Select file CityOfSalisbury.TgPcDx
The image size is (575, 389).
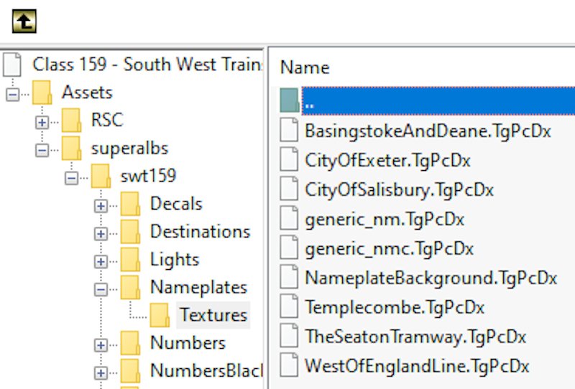400,190
